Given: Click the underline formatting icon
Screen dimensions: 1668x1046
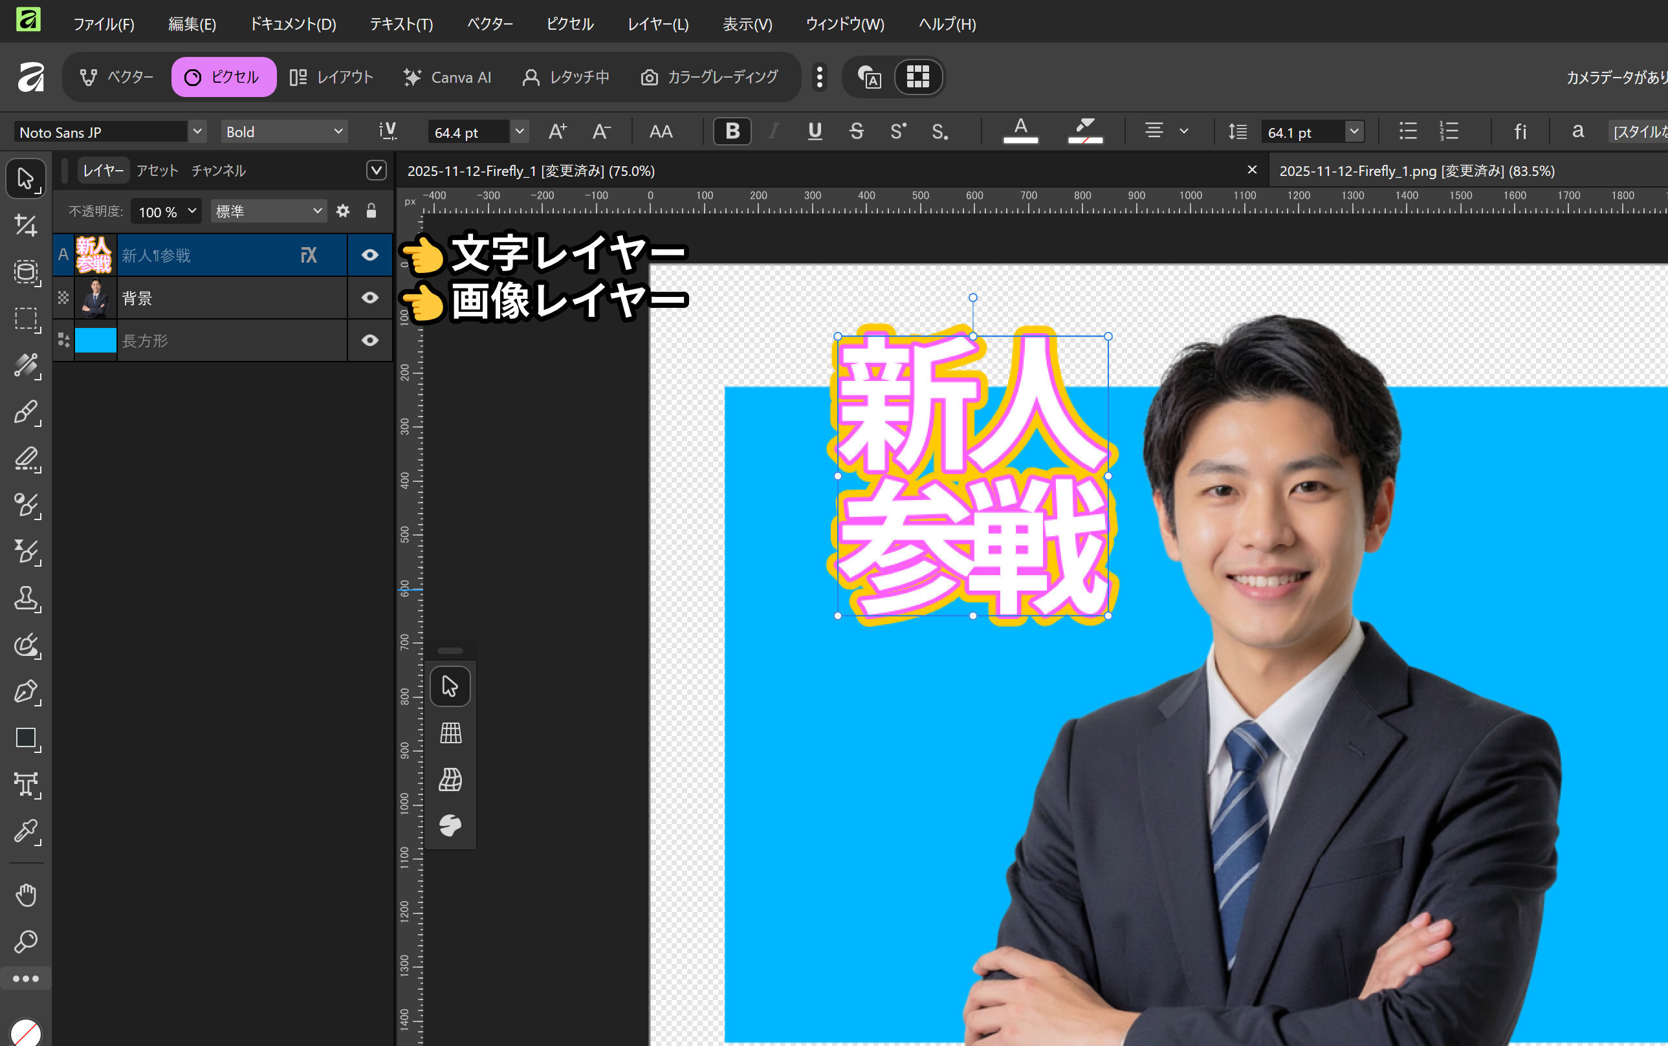Looking at the screenshot, I should pos(815,131).
